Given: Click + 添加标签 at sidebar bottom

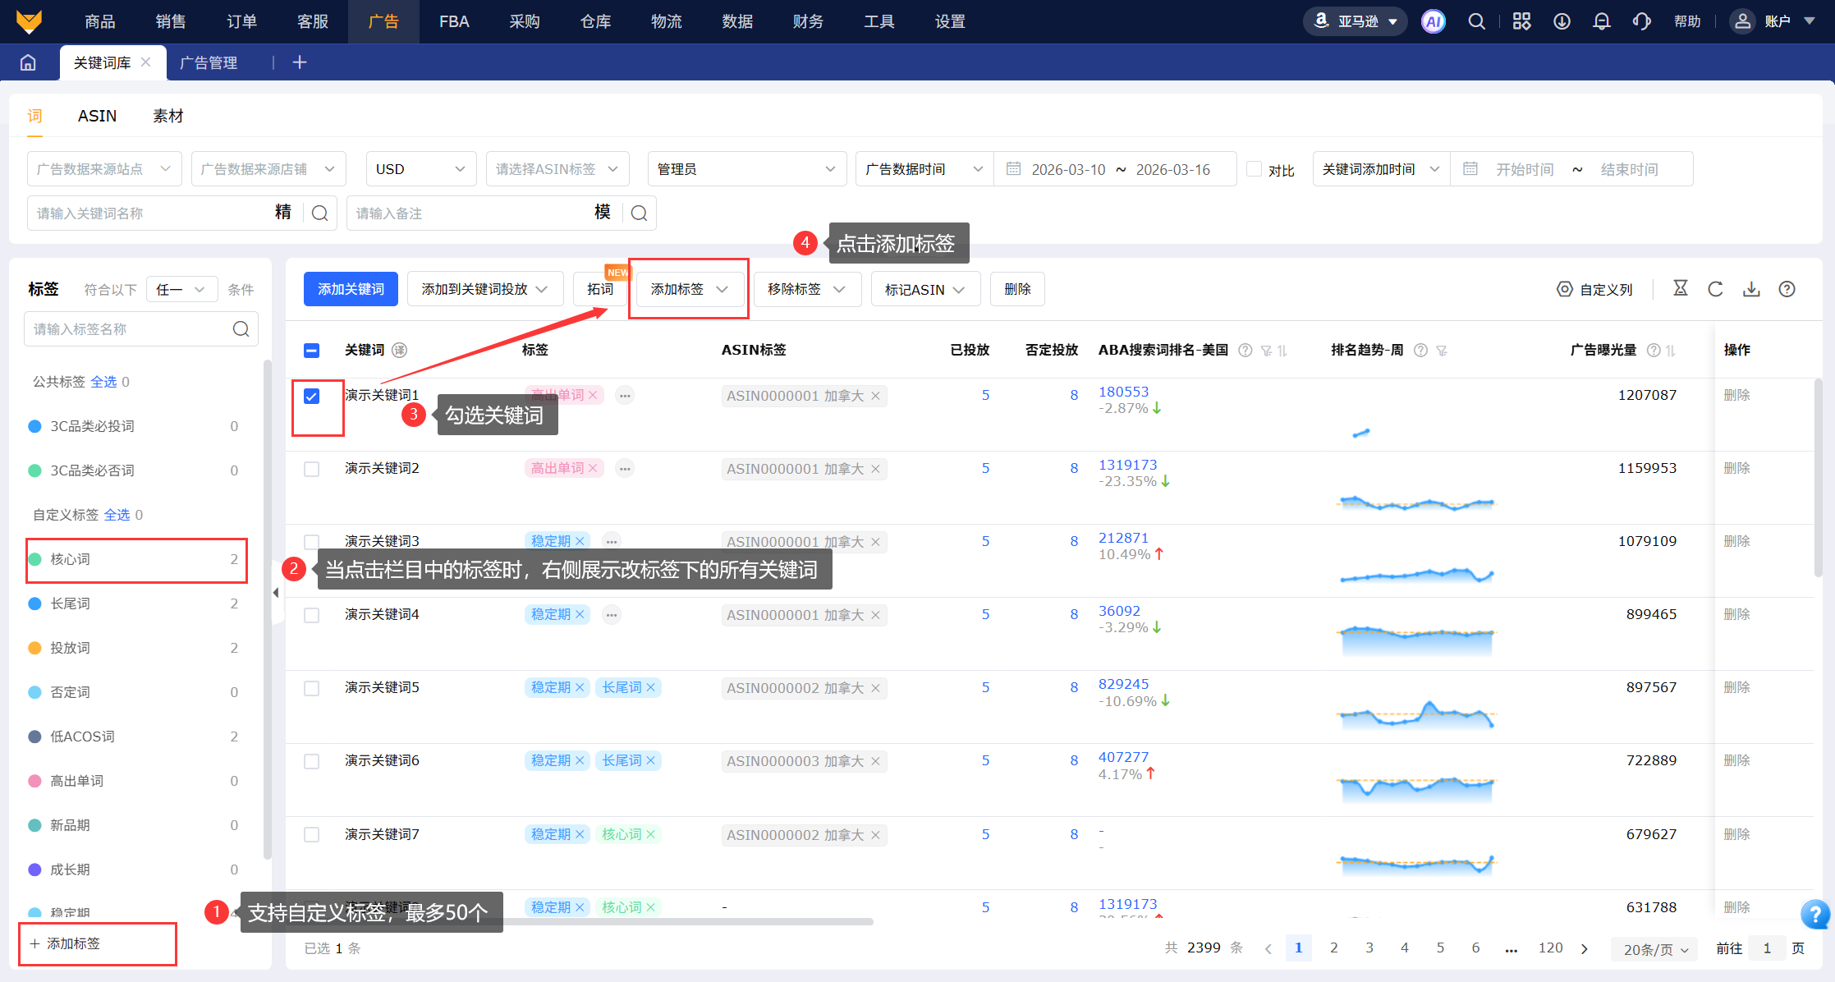Looking at the screenshot, I should coord(66,943).
